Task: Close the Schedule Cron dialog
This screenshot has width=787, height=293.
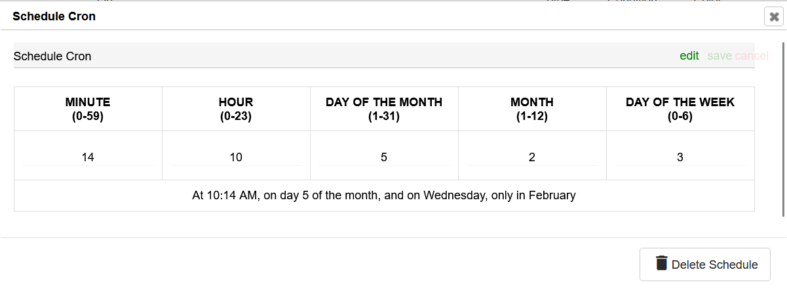Action: click(x=773, y=17)
